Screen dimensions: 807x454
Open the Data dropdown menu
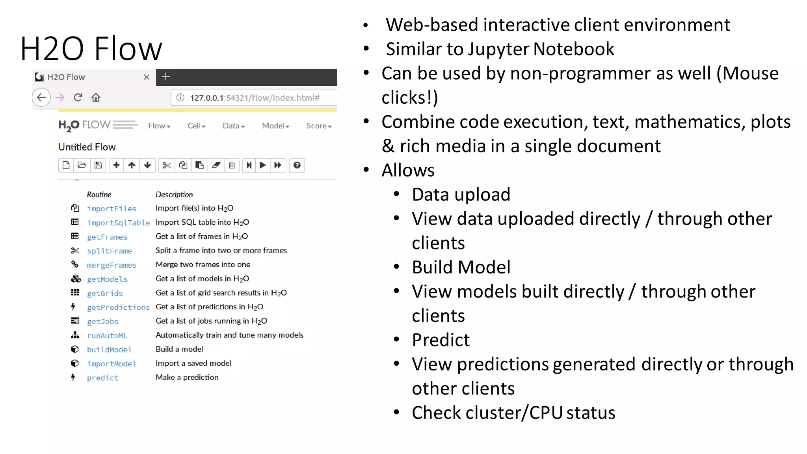click(234, 126)
